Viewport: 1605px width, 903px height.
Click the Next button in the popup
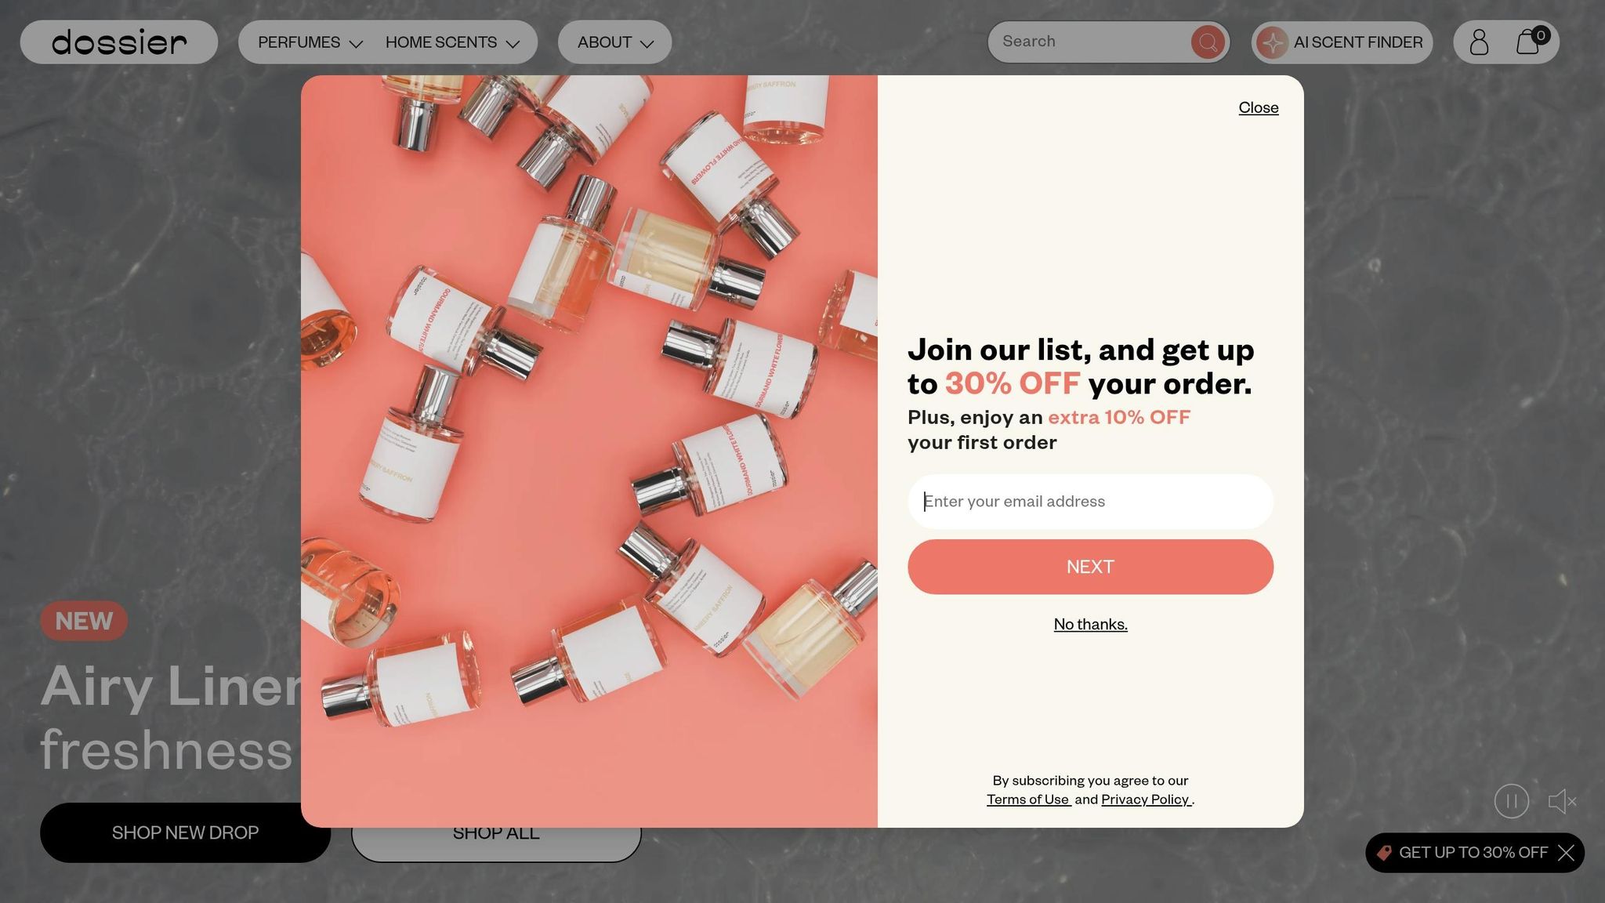[1090, 567]
